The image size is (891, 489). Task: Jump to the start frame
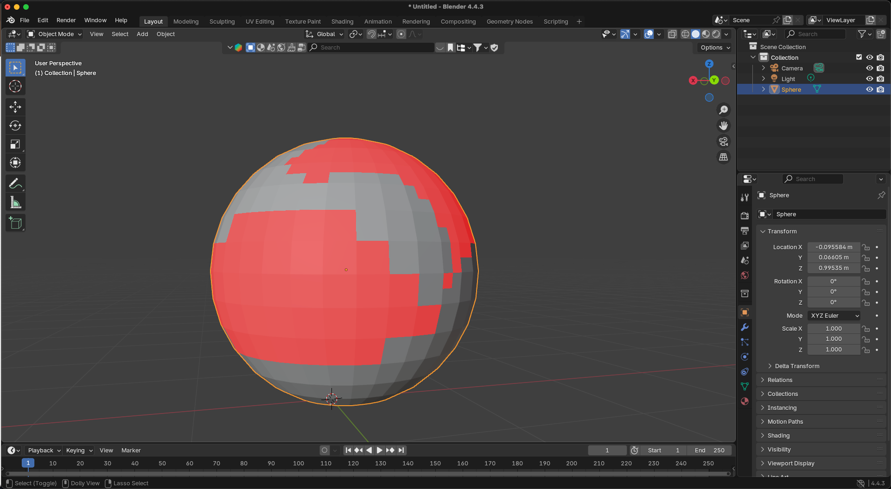click(348, 450)
